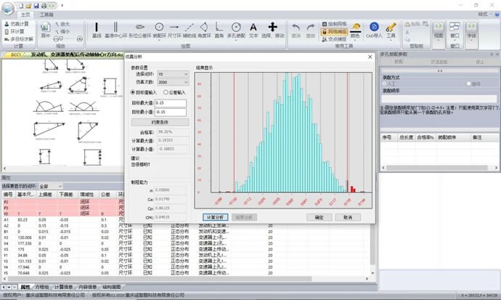Open the 选择闭环 dropdown showing Y0
This screenshot has width=501, height=300.
point(172,74)
